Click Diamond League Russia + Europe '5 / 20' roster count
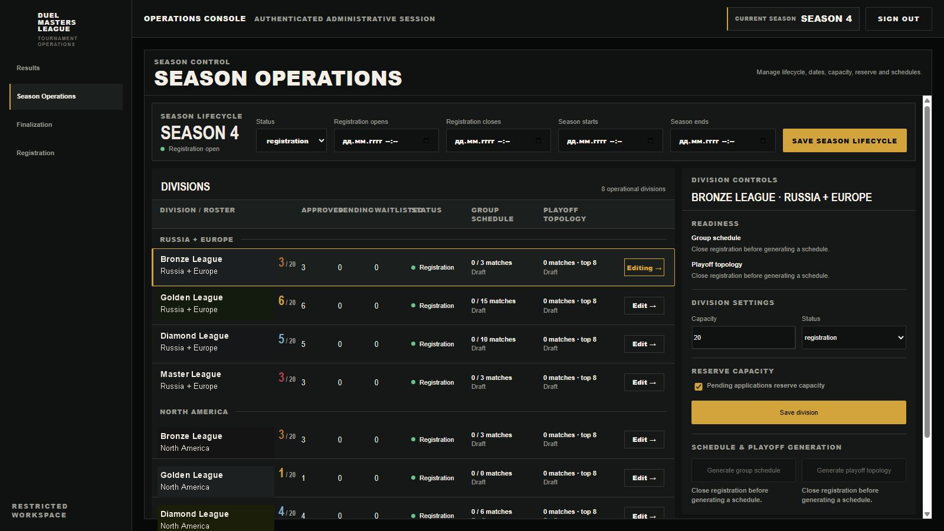Viewport: 944px width, 531px height. [x=287, y=339]
